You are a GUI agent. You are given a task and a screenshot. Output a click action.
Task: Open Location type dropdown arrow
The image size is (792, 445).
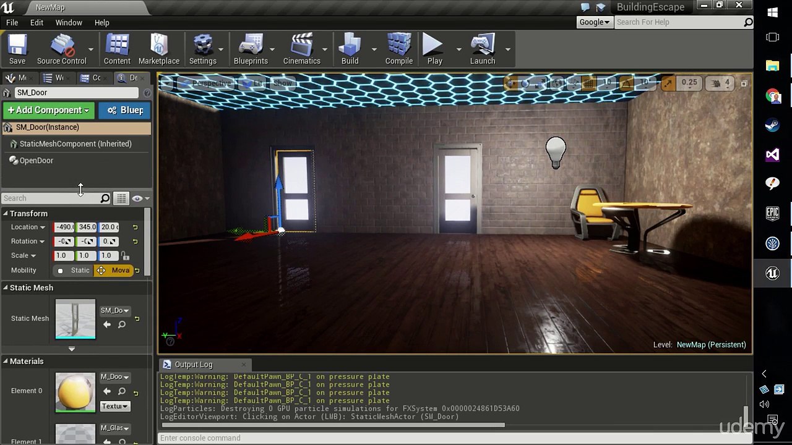pyautogui.click(x=43, y=227)
